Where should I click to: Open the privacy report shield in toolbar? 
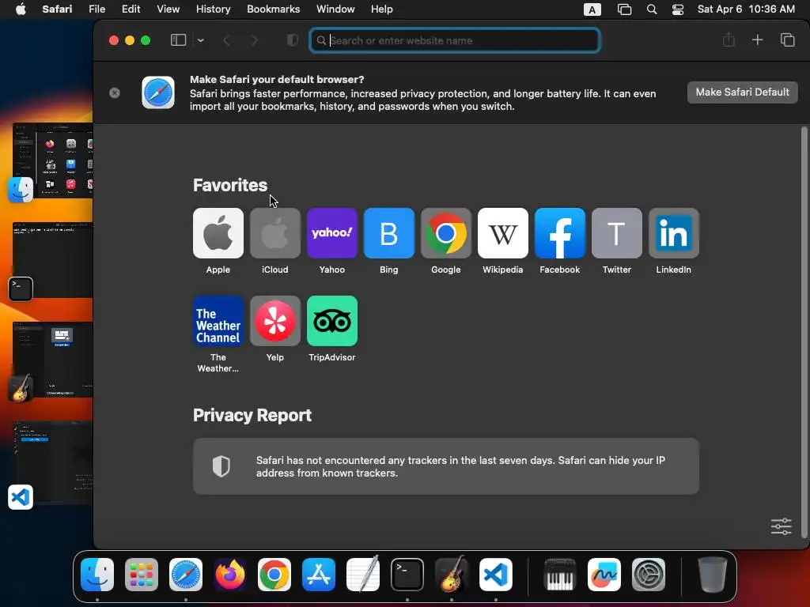click(x=293, y=40)
